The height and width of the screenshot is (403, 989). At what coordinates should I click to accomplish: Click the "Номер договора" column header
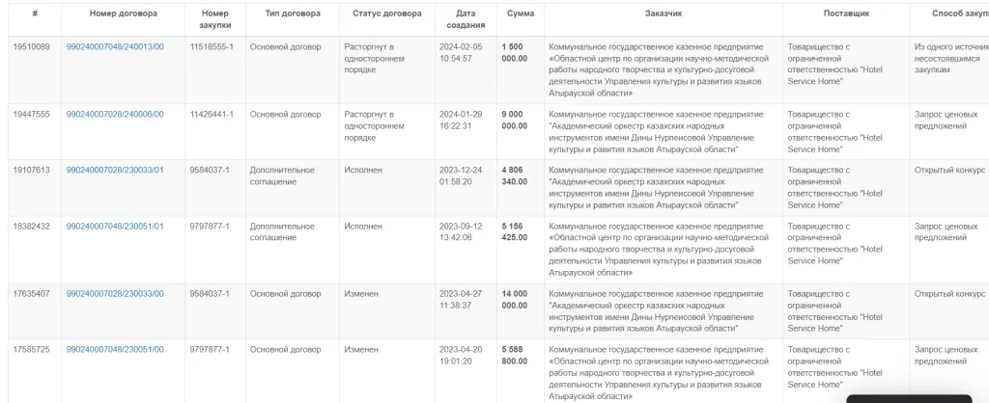pos(123,15)
